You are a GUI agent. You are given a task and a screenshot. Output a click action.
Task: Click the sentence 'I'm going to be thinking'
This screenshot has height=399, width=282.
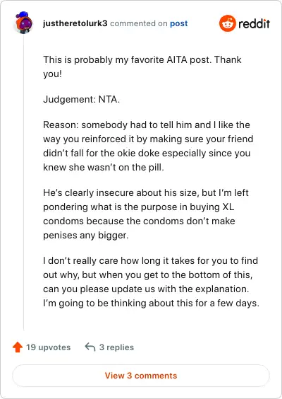click(x=151, y=303)
